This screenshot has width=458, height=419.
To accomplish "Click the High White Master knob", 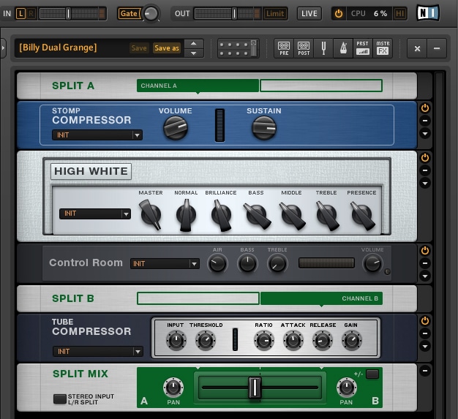I will [x=151, y=215].
